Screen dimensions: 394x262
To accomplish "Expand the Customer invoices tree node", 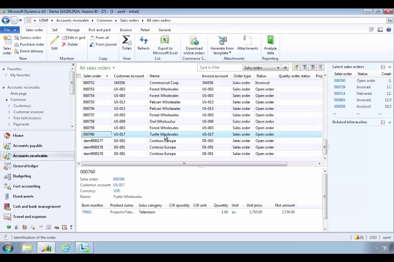I will 10,112.
